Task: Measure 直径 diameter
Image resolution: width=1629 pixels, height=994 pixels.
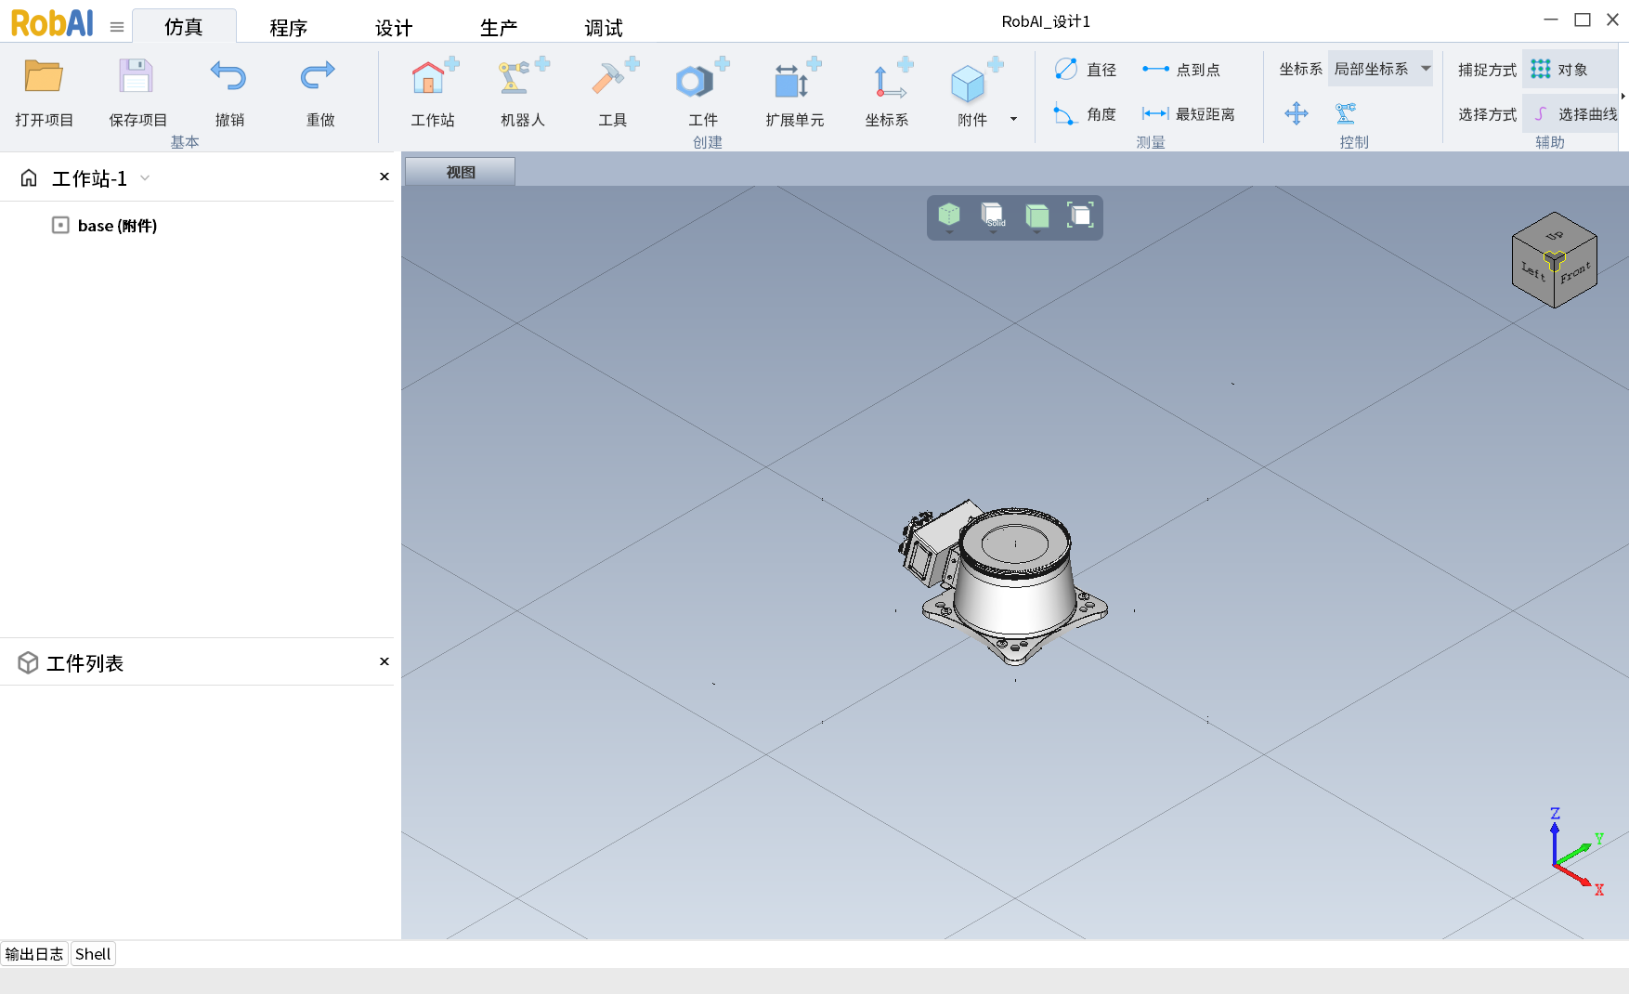Action: coord(1086,70)
